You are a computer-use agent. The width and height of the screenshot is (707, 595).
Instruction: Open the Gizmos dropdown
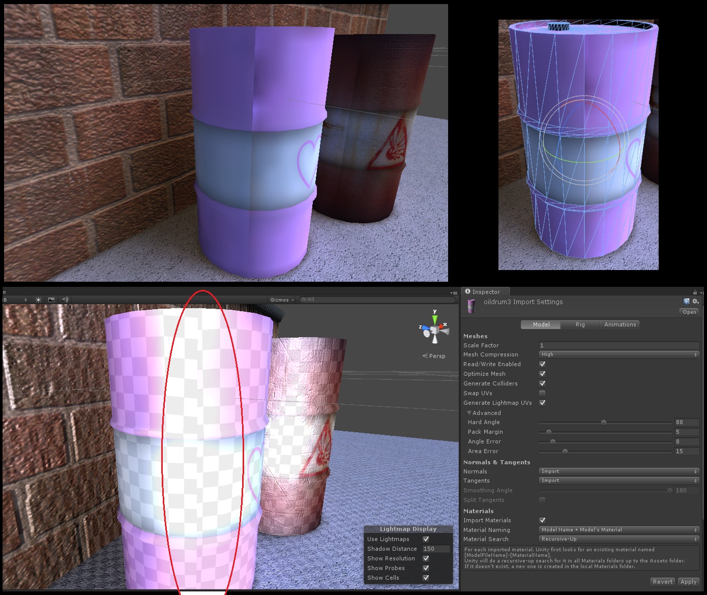pyautogui.click(x=282, y=300)
